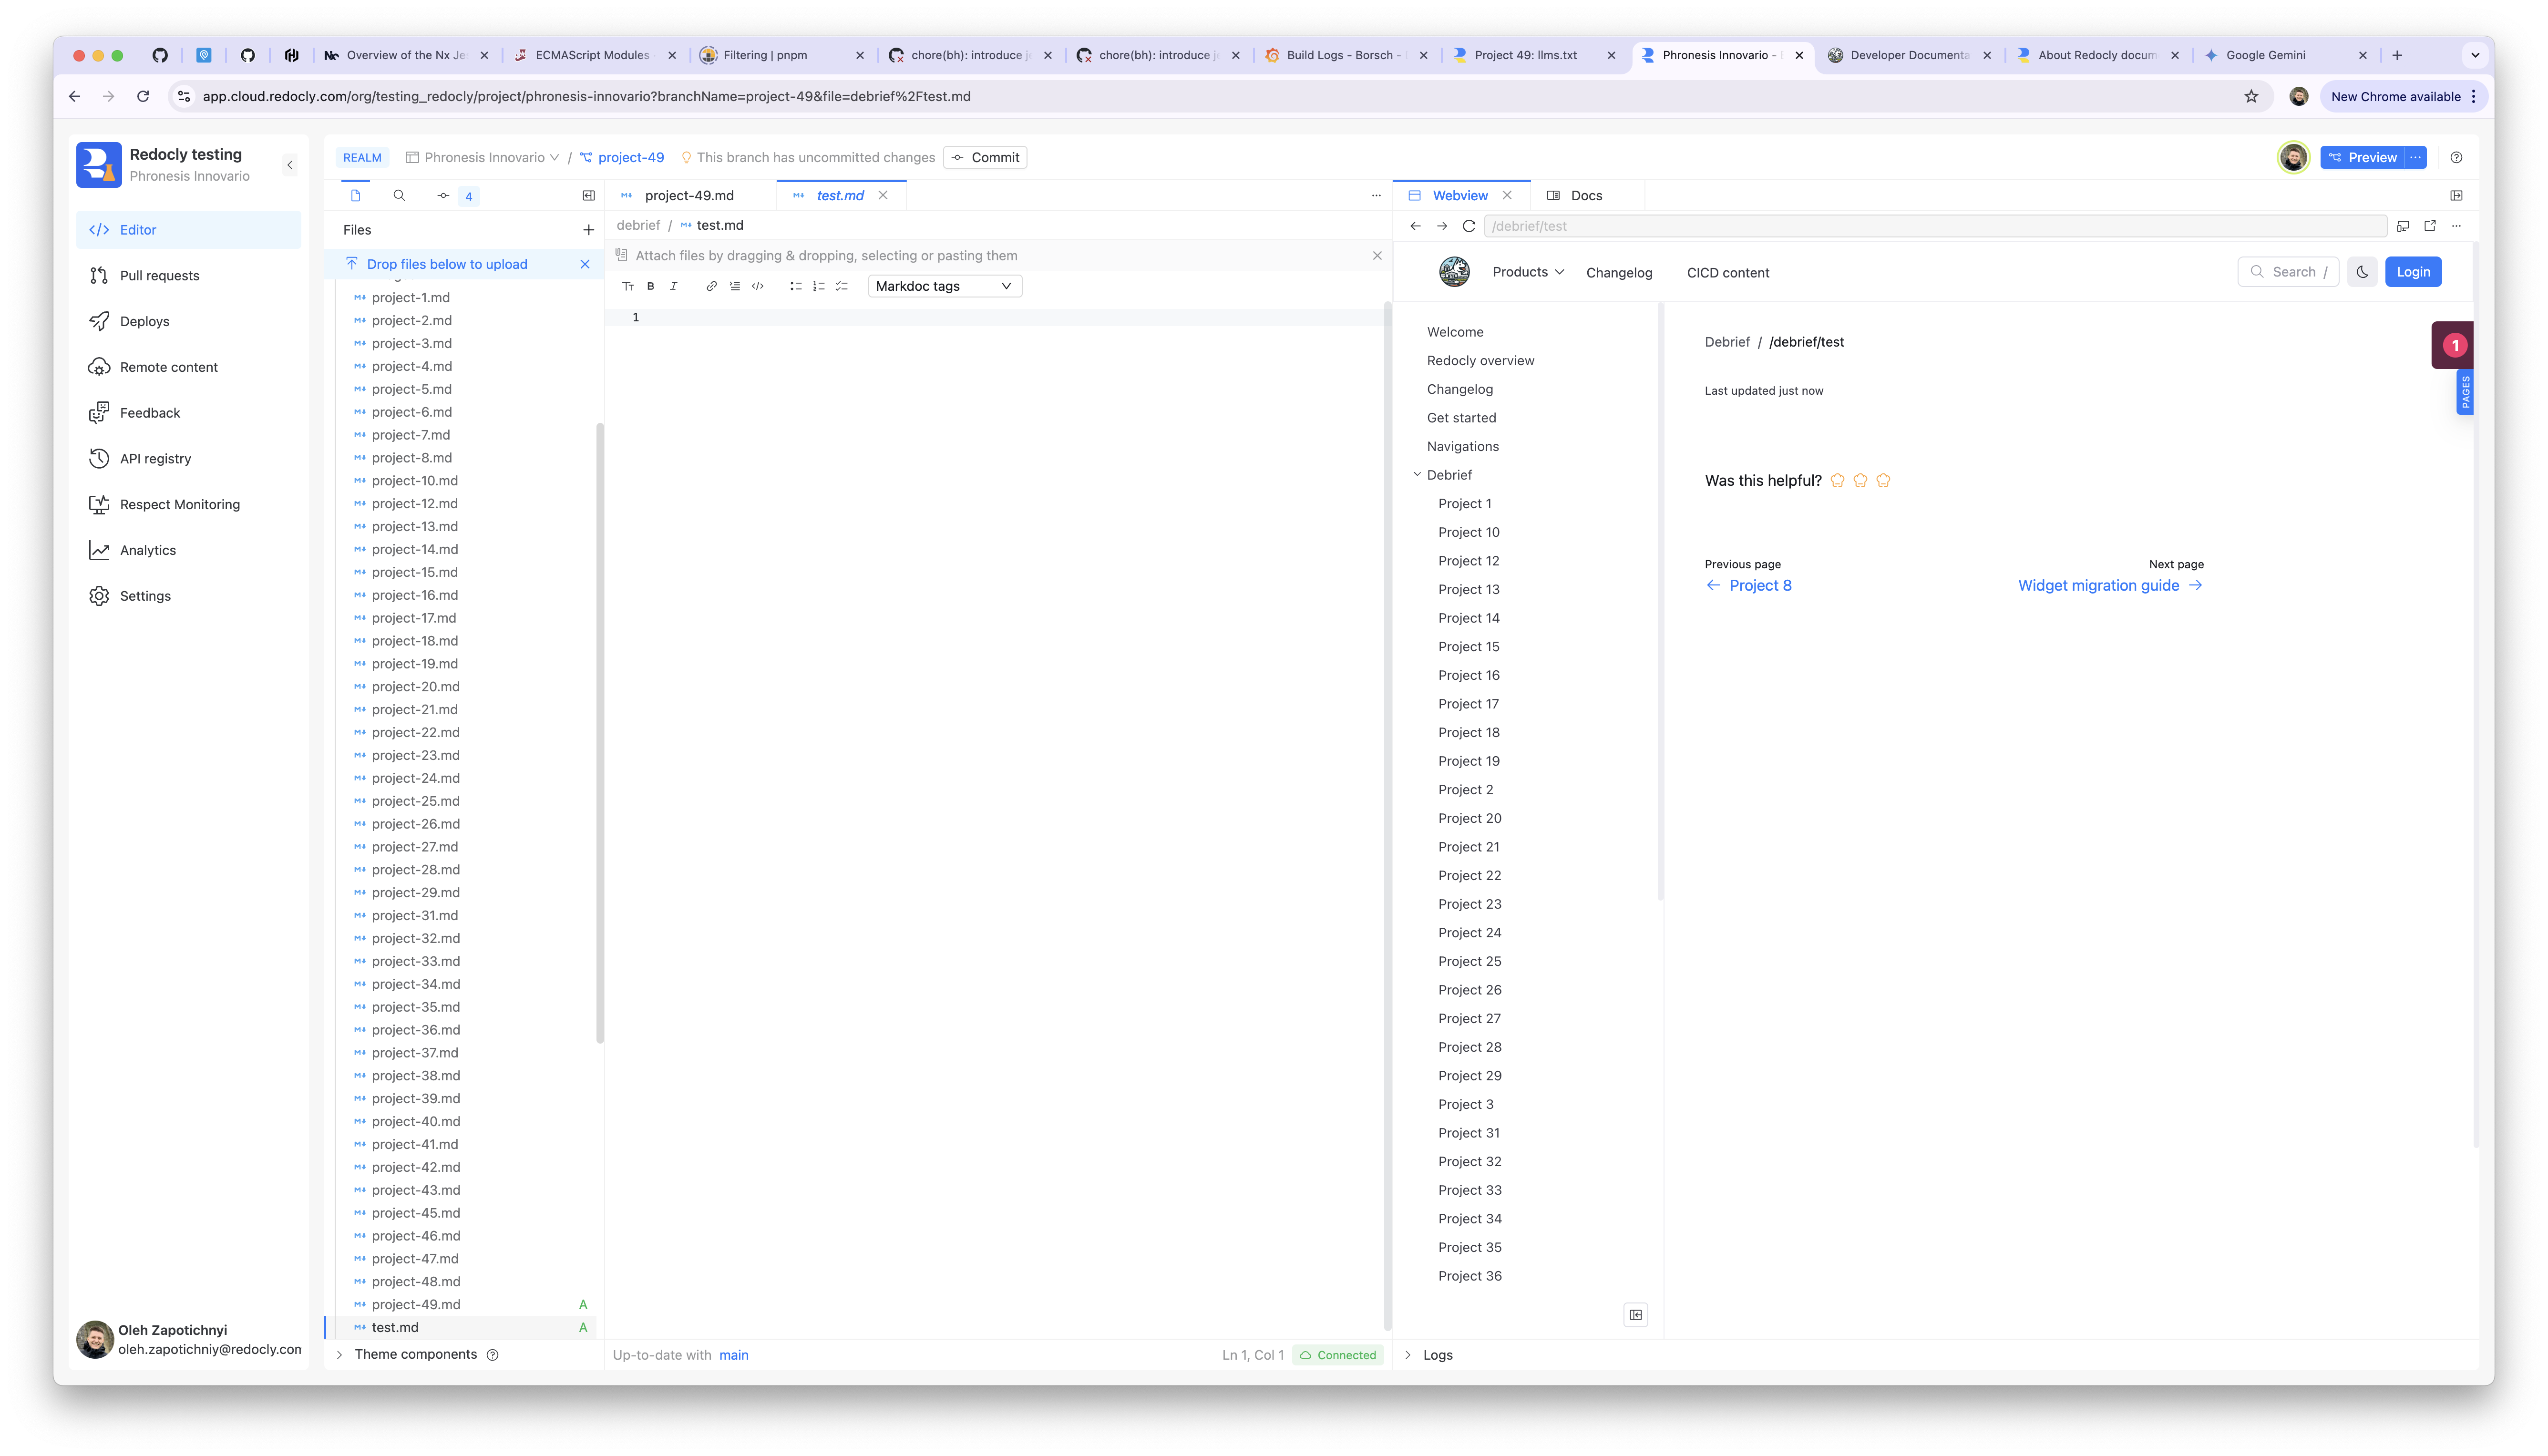This screenshot has width=2548, height=1456.
Task: Expand the Products menu in preview
Action: tap(1528, 272)
